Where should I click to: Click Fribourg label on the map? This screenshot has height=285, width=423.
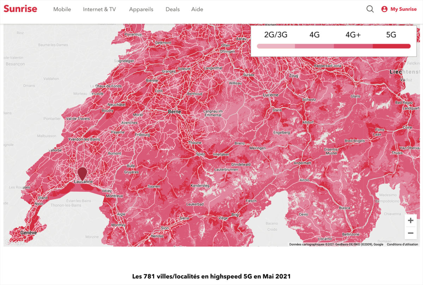click(x=142, y=135)
